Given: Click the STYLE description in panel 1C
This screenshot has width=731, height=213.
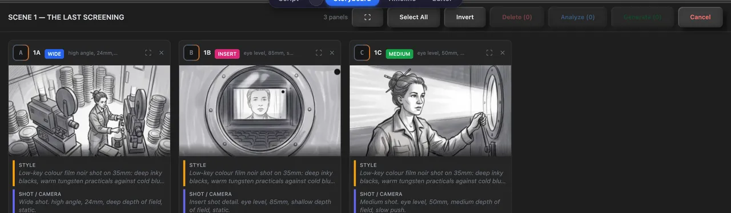Looking at the screenshot, I should [x=432, y=177].
